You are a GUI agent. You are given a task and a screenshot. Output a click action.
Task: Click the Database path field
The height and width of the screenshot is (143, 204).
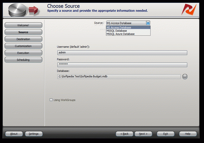[x=119, y=77]
